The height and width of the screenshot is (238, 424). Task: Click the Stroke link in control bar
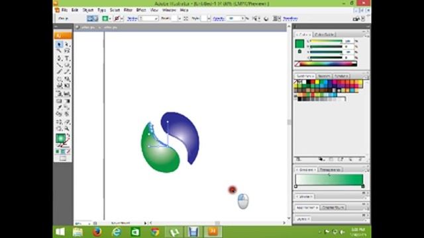(132, 19)
